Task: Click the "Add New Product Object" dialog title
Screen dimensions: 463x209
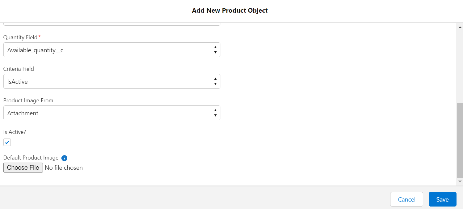Action: tap(230, 11)
